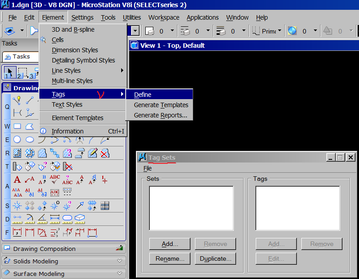Open Line Styles submenu
359x279 pixels.
[x=82, y=71]
